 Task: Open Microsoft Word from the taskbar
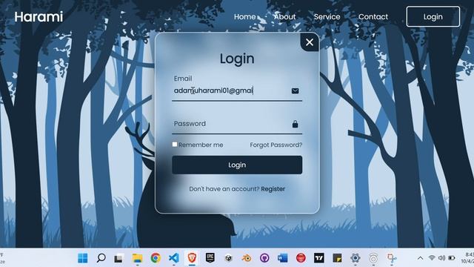pyautogui.click(x=283, y=258)
